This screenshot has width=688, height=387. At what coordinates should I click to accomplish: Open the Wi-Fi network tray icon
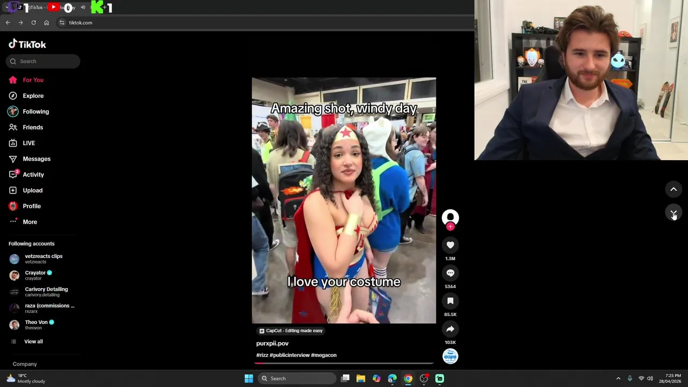pyautogui.click(x=641, y=378)
